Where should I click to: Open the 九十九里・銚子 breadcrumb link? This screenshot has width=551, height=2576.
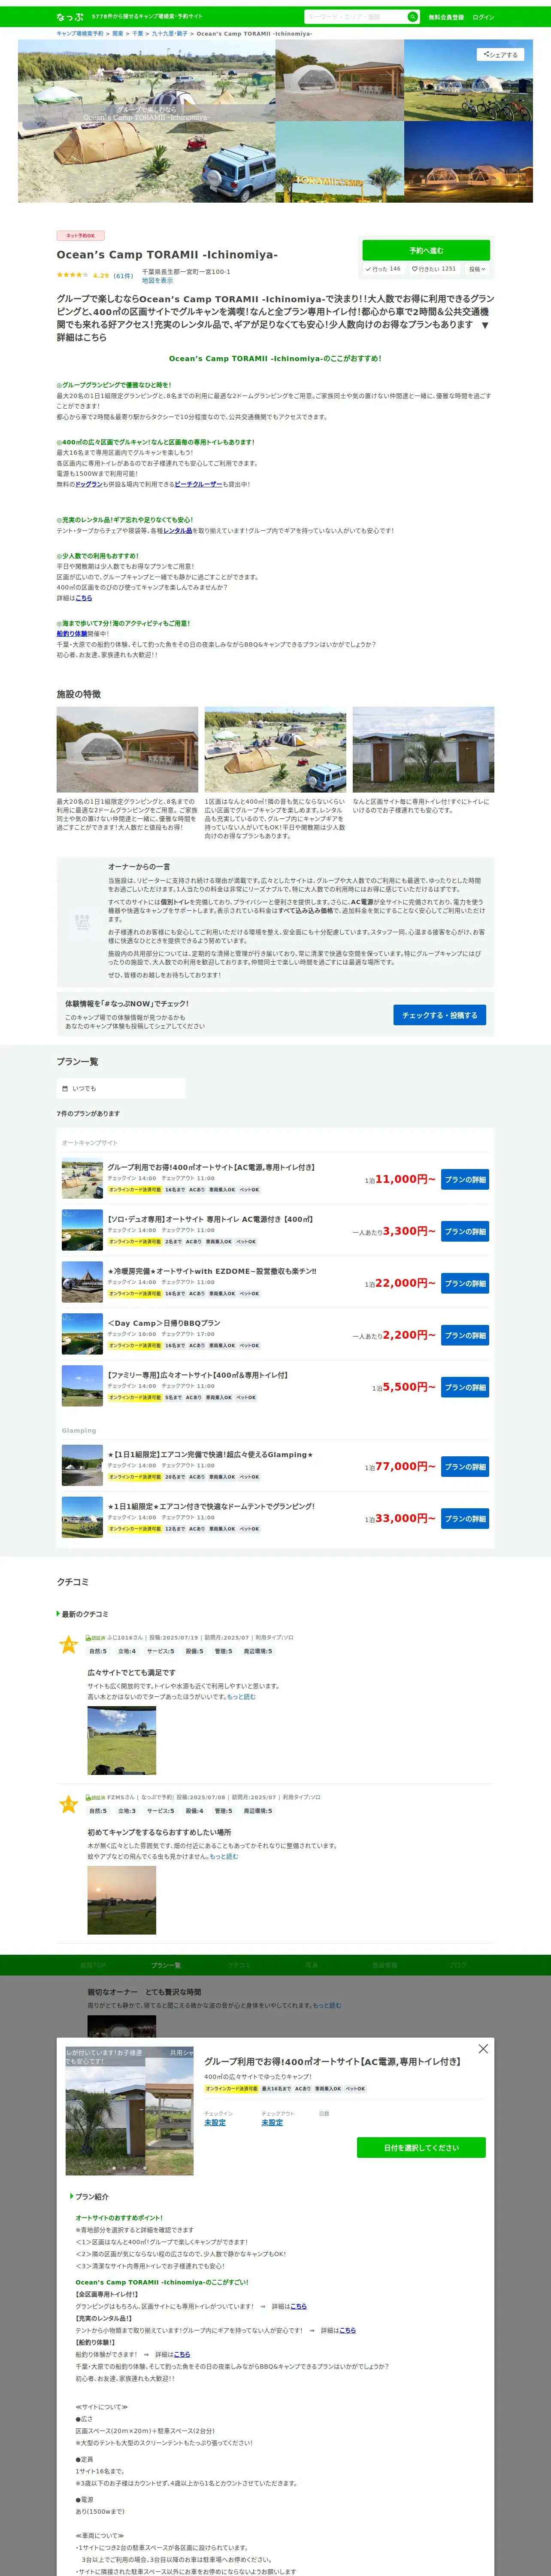coord(169,34)
